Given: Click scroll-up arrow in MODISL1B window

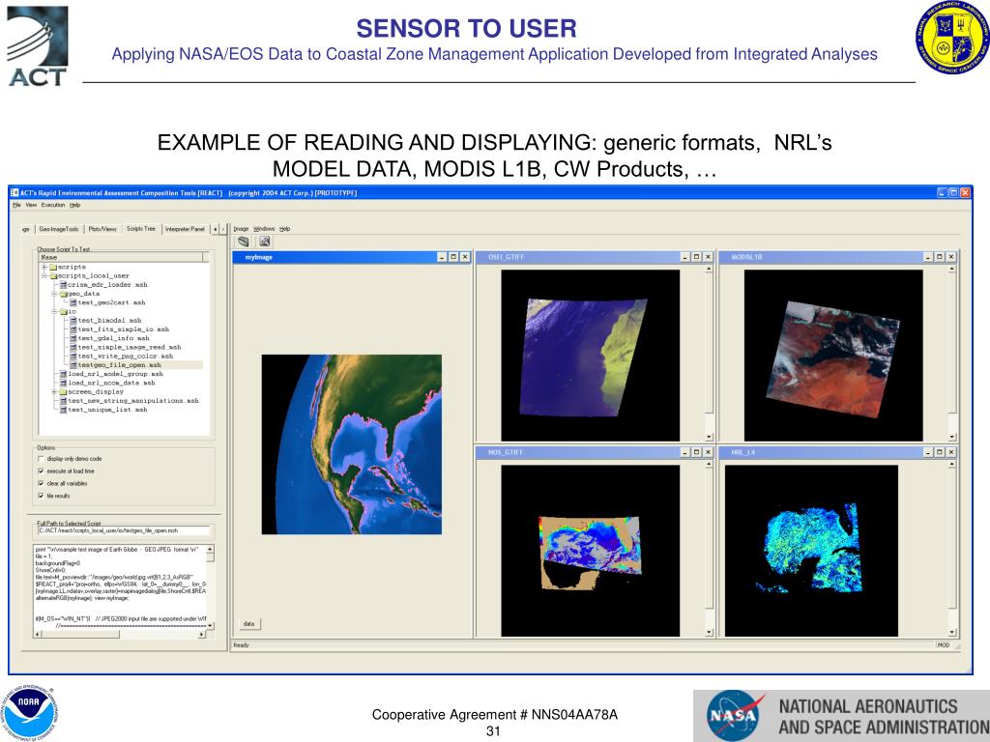Looking at the screenshot, I should (951, 269).
